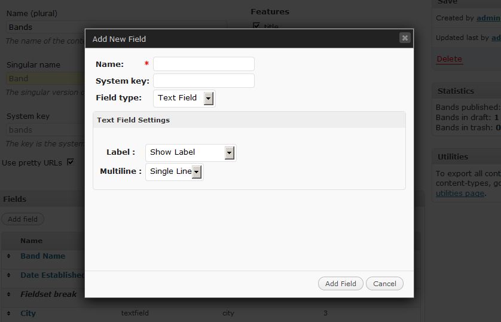Image resolution: width=501 pixels, height=322 pixels.
Task: Click the textfield type cell in City row
Action: click(135, 313)
